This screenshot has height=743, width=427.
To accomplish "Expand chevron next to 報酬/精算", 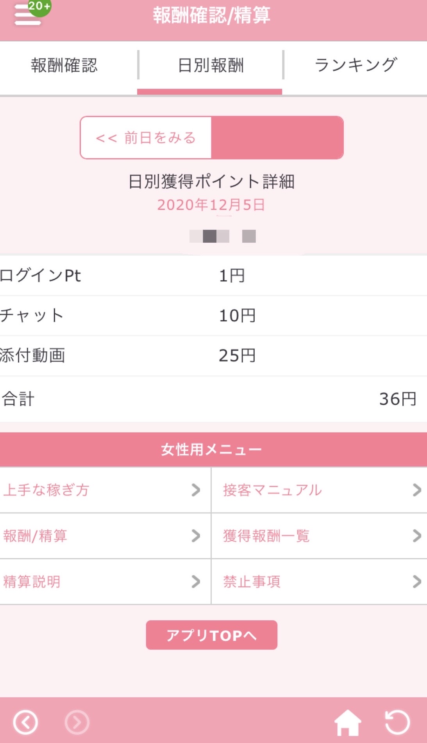I will [196, 535].
